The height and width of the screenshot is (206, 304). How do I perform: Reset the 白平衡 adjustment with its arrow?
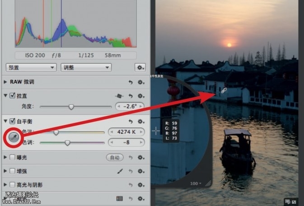pos(131,122)
